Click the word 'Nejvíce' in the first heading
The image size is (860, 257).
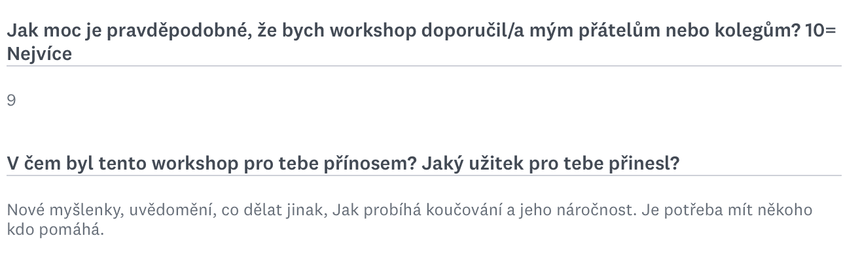(x=39, y=54)
